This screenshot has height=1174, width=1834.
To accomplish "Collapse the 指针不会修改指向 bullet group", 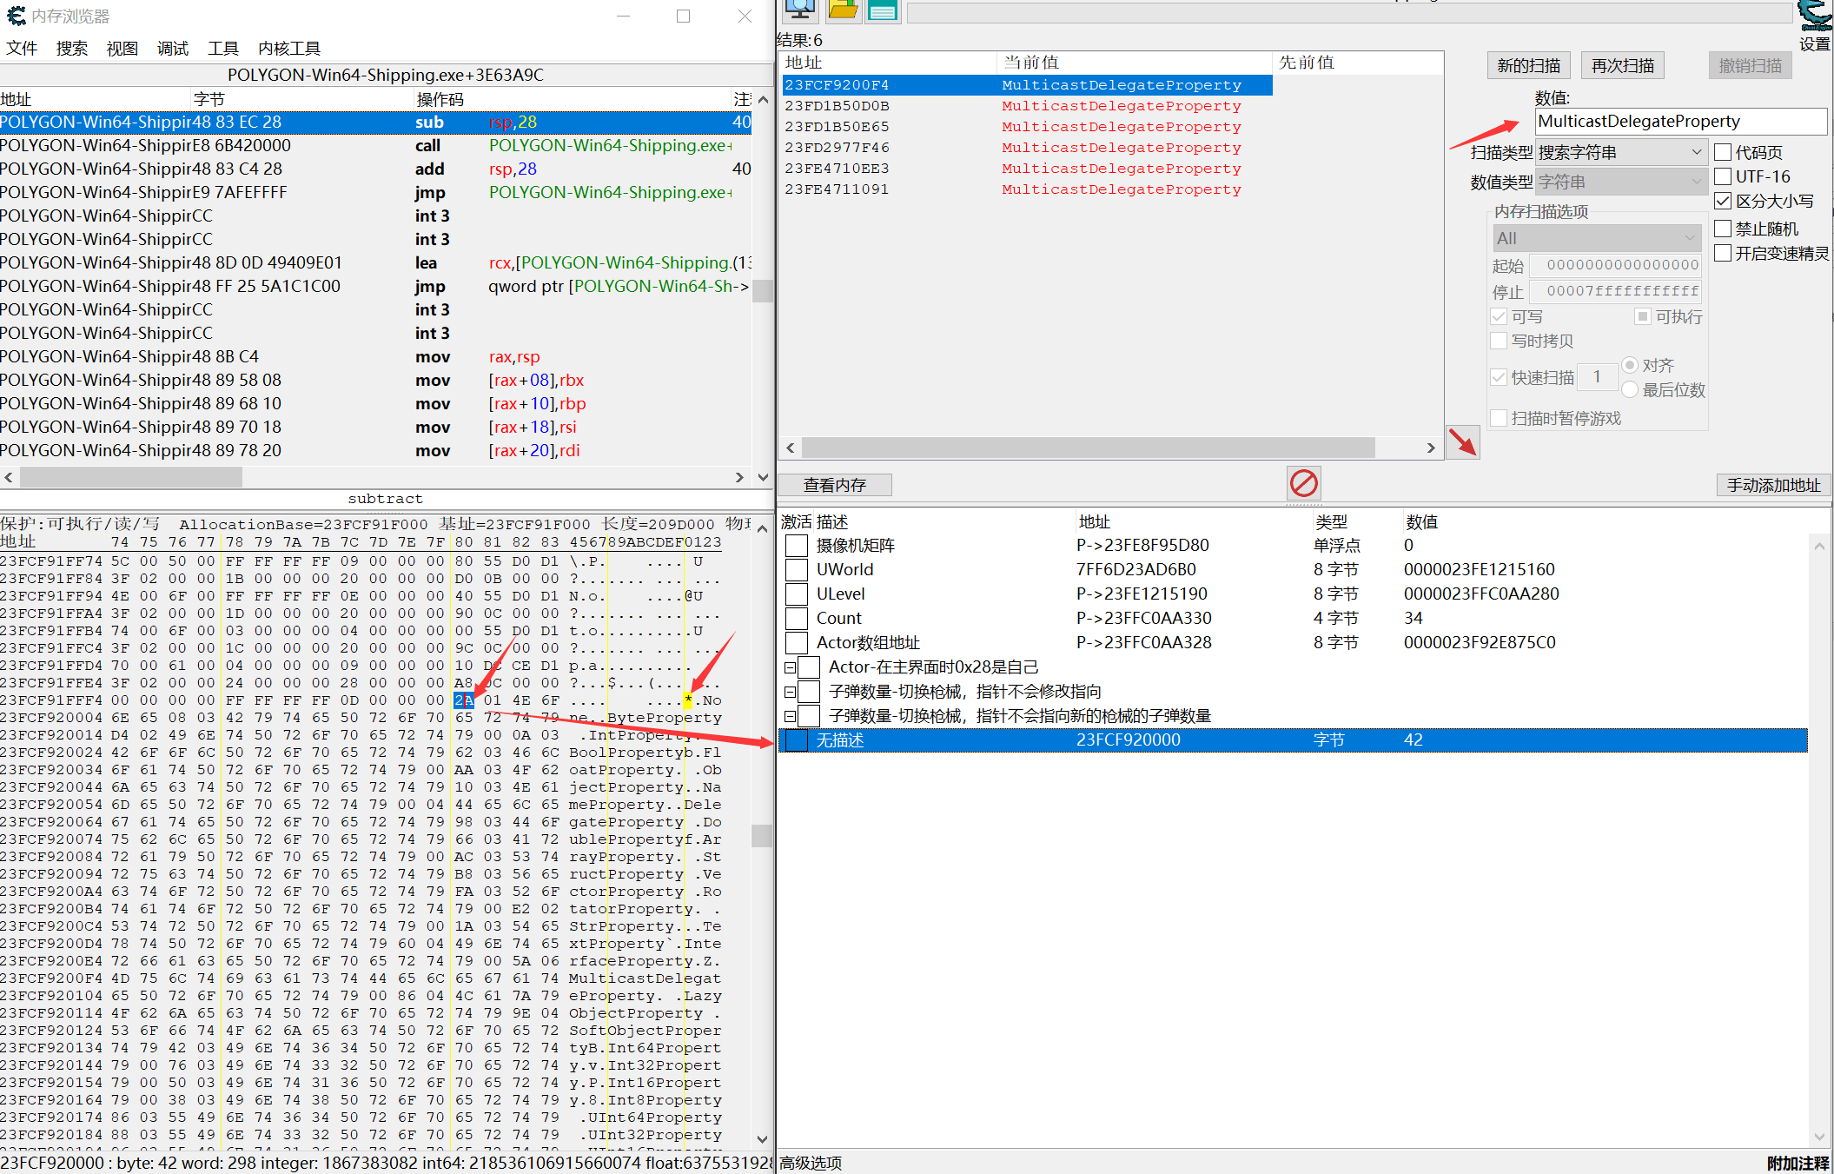I will 790,692.
